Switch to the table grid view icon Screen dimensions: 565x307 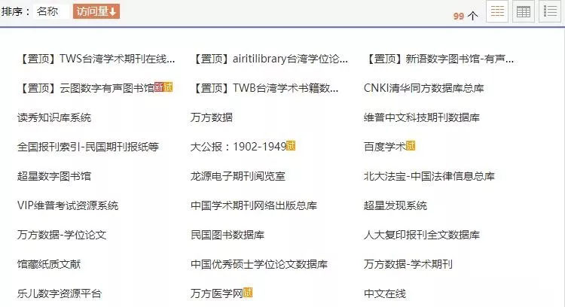[x=523, y=12]
